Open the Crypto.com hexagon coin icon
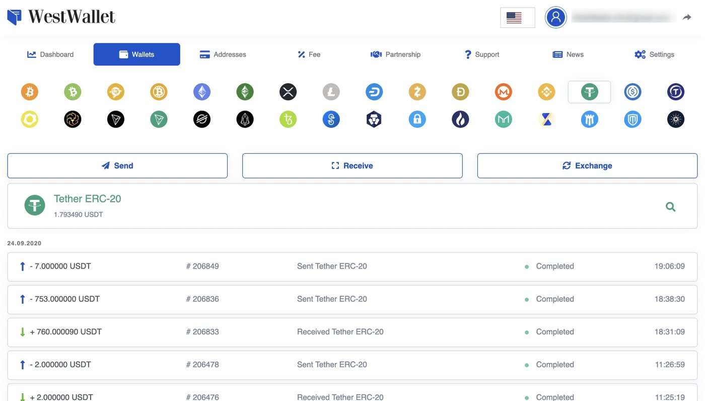Image resolution: width=705 pixels, height=401 pixels. [374, 119]
